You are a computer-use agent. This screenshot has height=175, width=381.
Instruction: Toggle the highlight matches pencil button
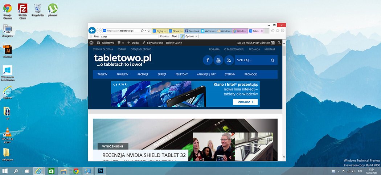tap(182, 36)
